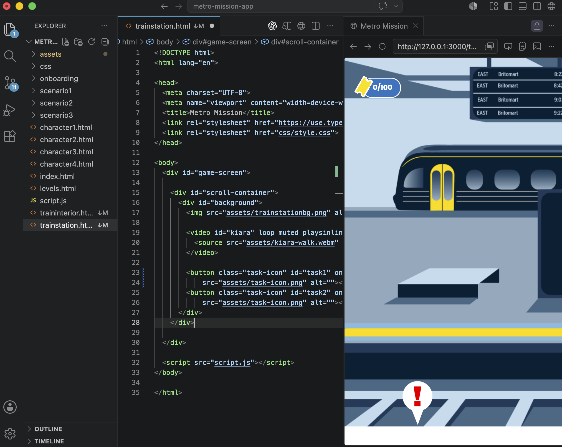Follow the script.js link on line 32
562x447 pixels.
(232, 363)
